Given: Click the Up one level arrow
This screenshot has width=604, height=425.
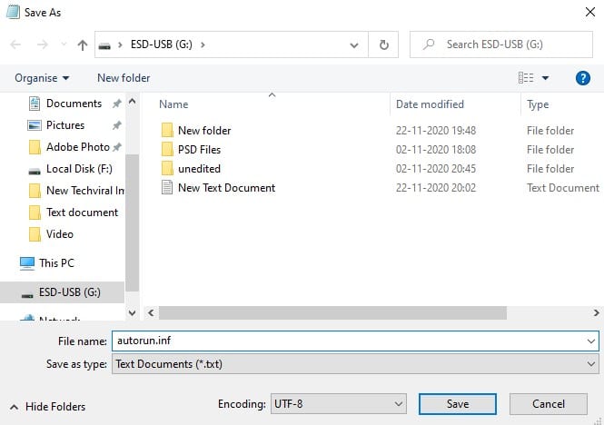Looking at the screenshot, I should click(83, 44).
